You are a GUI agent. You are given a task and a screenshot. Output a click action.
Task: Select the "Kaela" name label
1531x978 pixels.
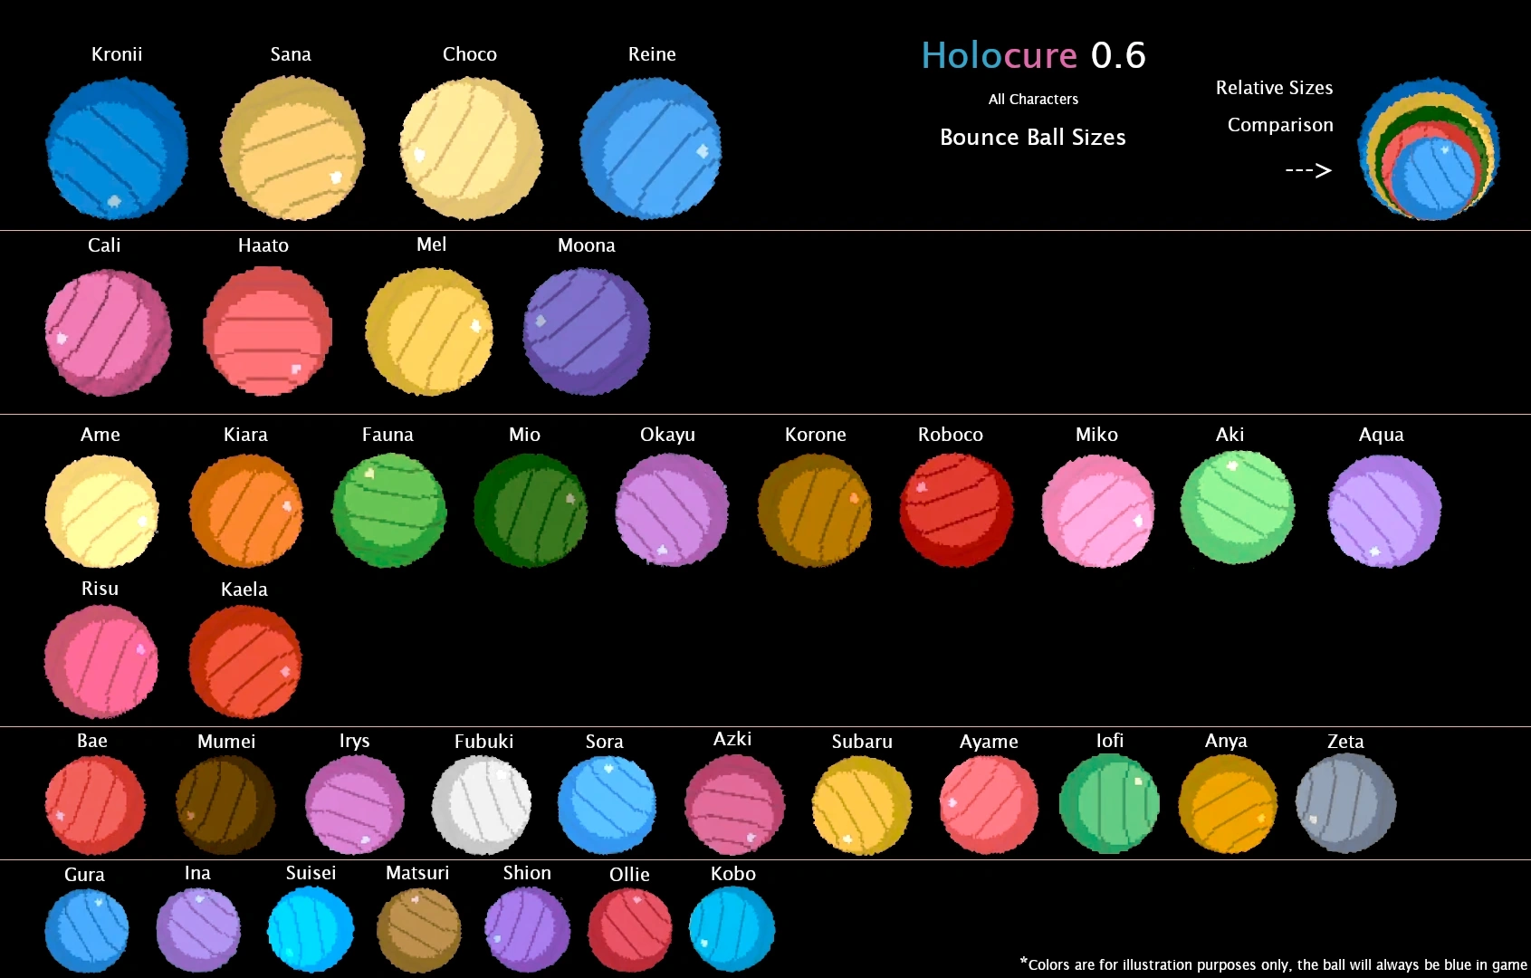click(x=244, y=590)
